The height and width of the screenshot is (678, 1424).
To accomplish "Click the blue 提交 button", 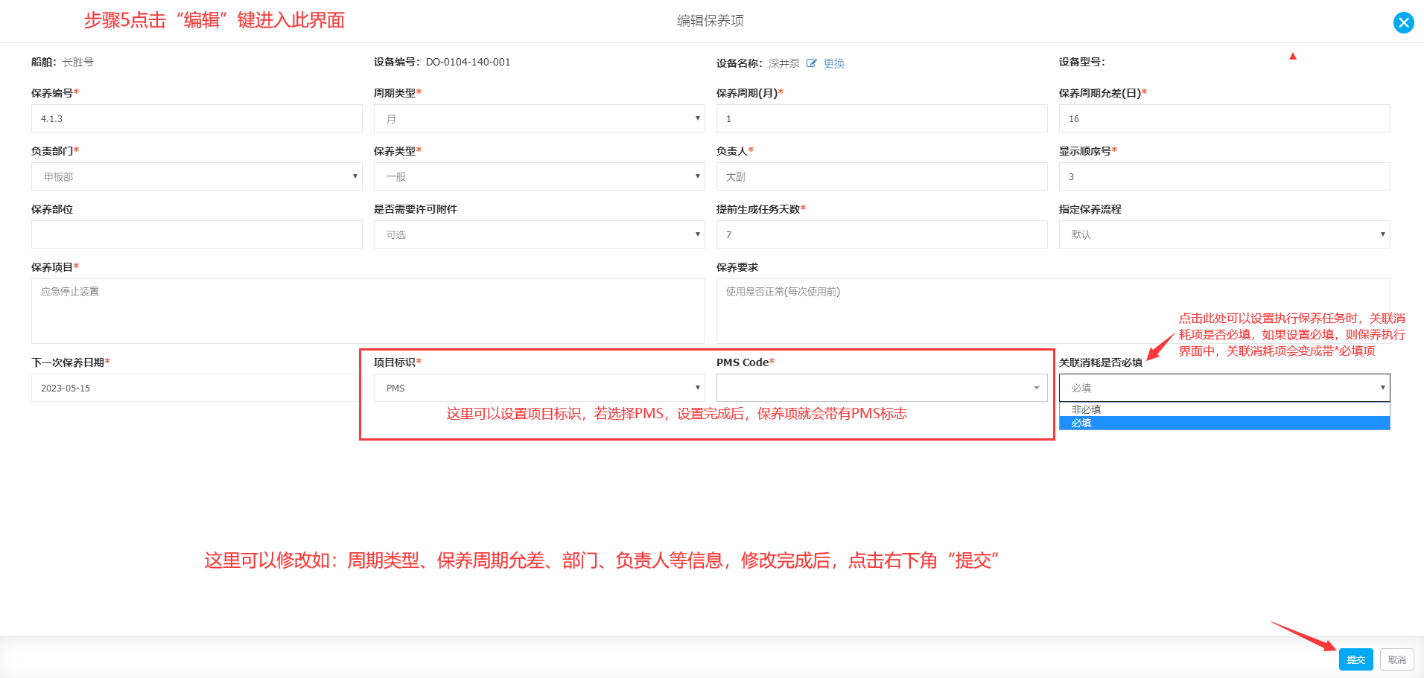I will (x=1355, y=659).
